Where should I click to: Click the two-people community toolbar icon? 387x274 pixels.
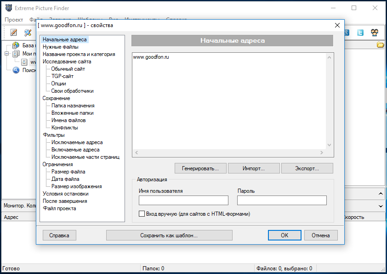click(x=375, y=32)
